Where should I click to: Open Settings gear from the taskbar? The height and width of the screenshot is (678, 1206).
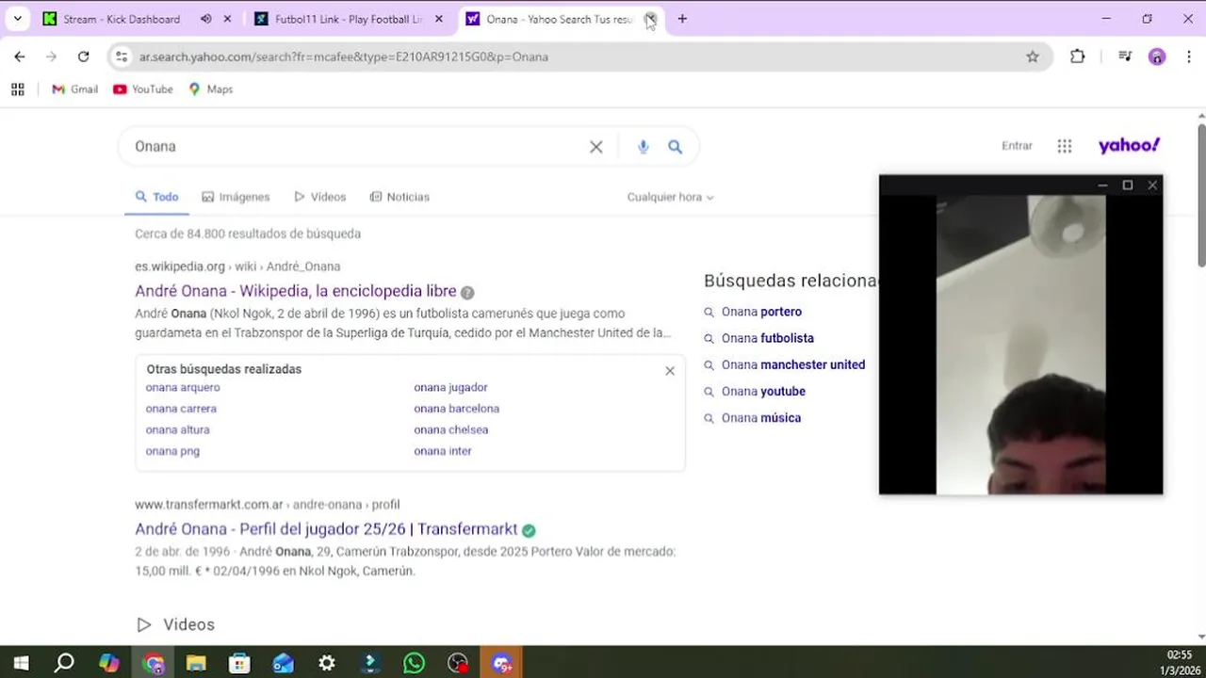[327, 663]
